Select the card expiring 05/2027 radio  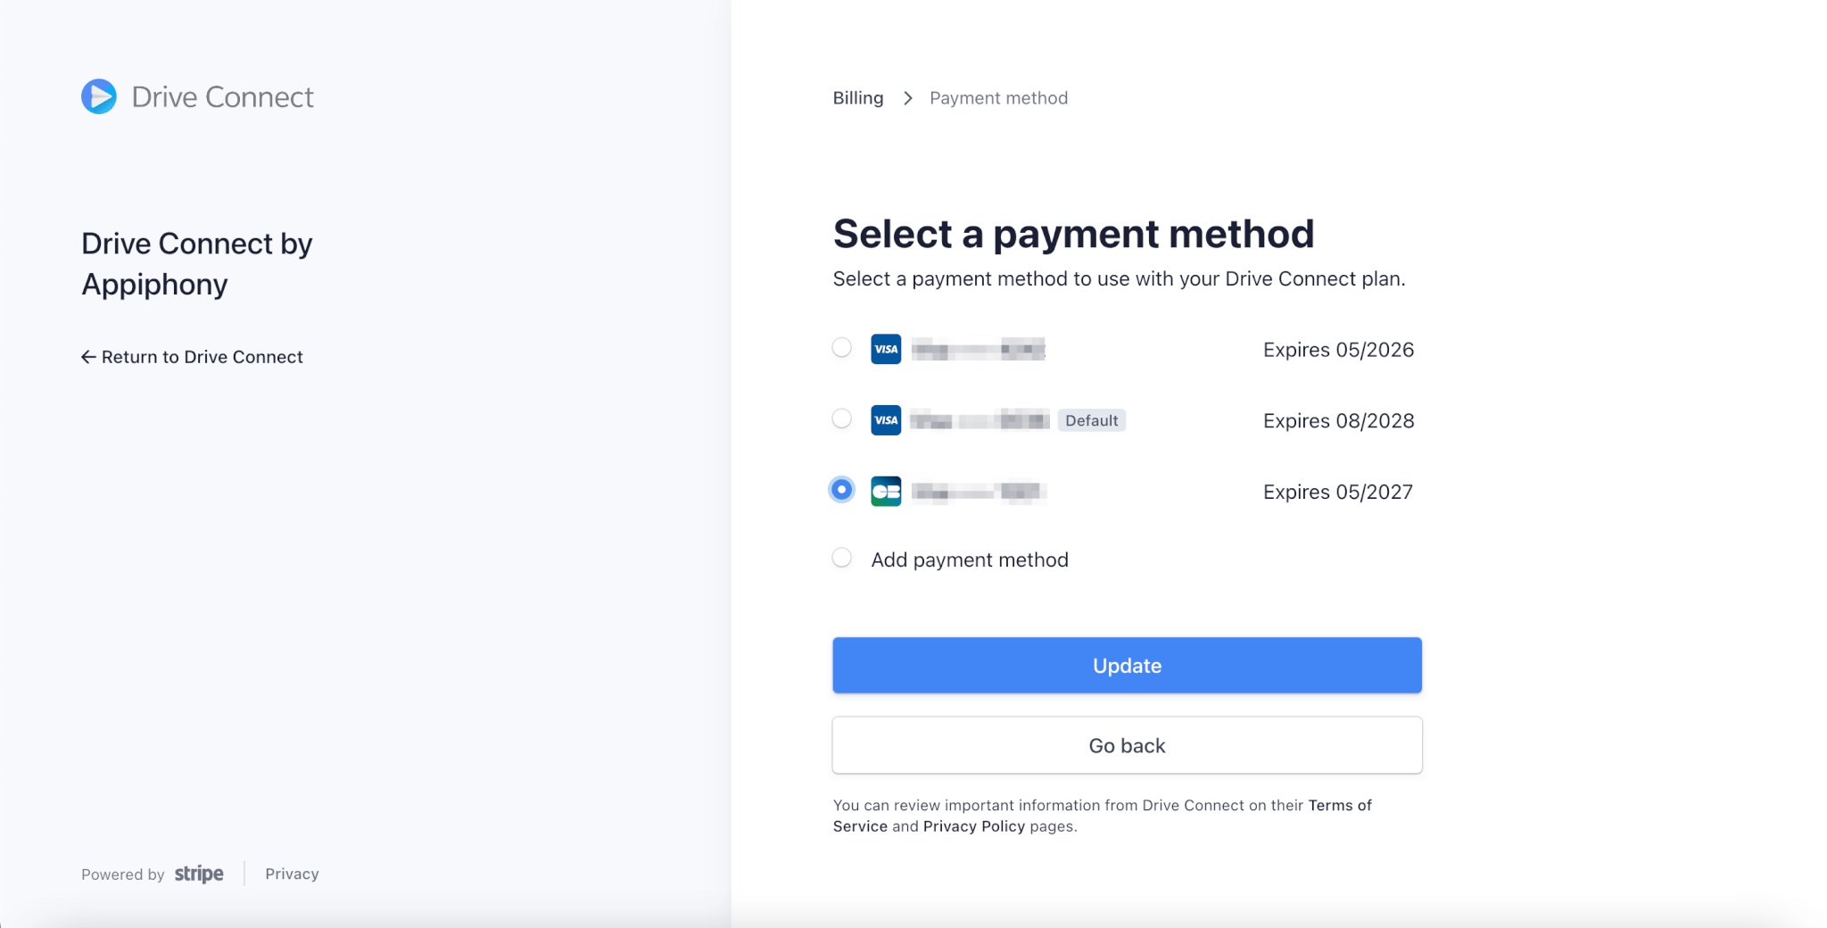tap(841, 490)
